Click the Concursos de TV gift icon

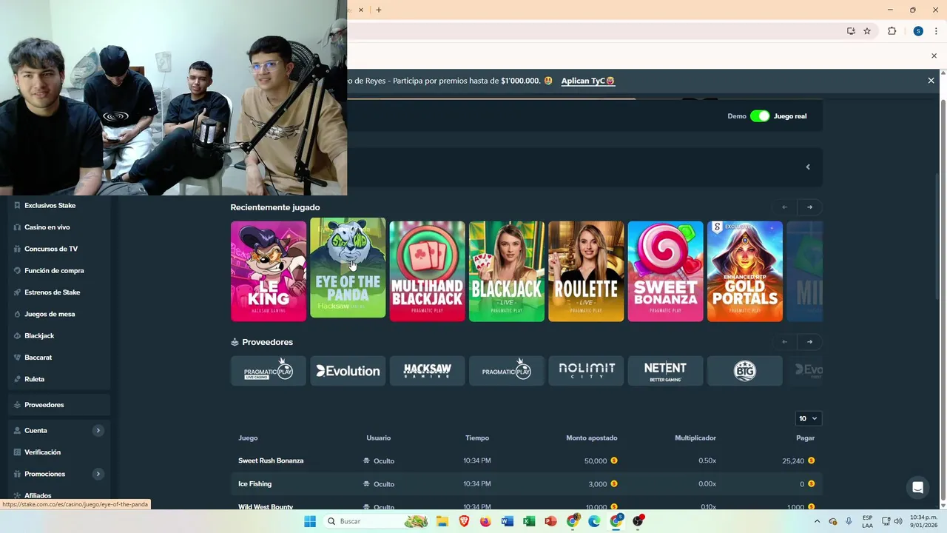17,249
